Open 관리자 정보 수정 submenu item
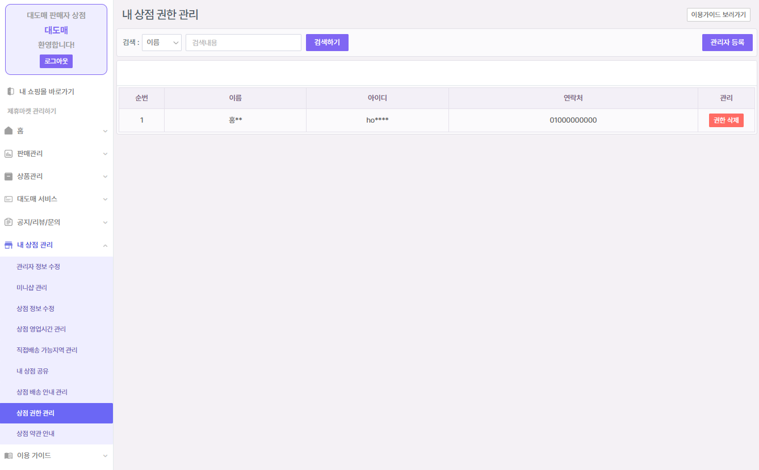The image size is (759, 470). [x=39, y=267]
